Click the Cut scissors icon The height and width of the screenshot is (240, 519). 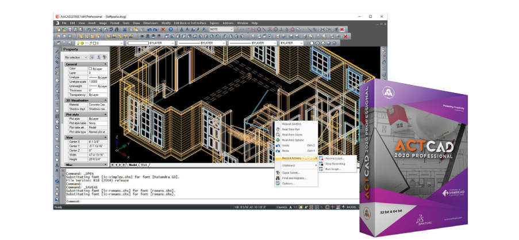[125, 29]
